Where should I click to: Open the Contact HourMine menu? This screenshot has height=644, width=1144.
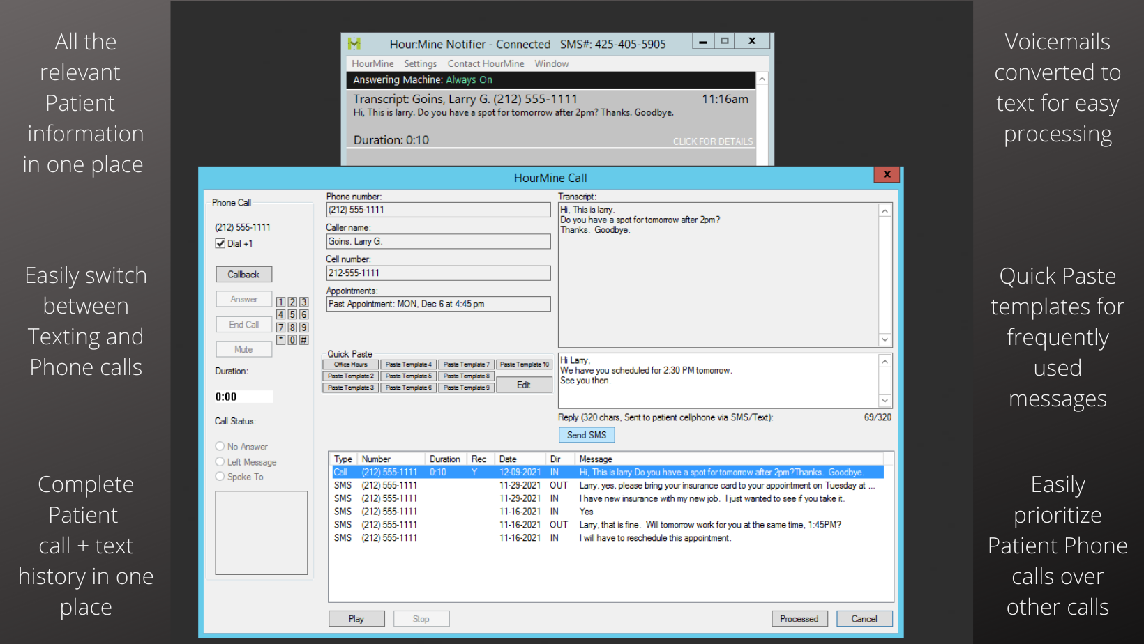(486, 63)
